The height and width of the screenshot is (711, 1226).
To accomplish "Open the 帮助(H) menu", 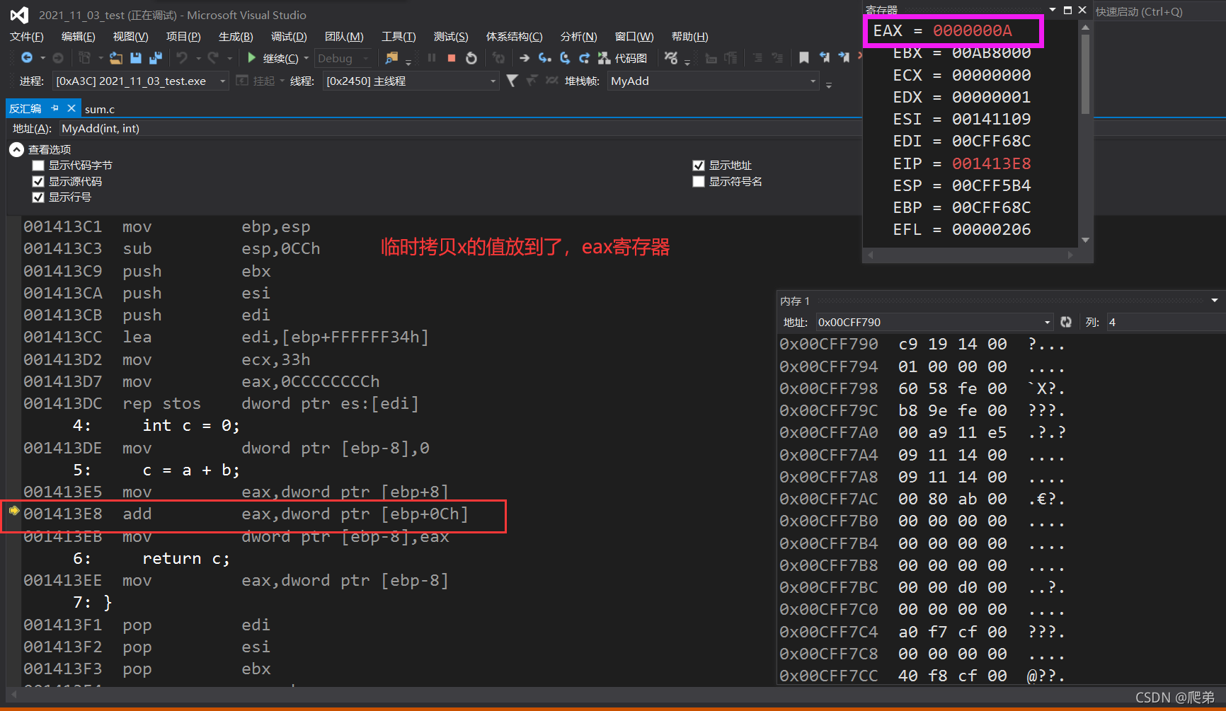I will (x=690, y=37).
